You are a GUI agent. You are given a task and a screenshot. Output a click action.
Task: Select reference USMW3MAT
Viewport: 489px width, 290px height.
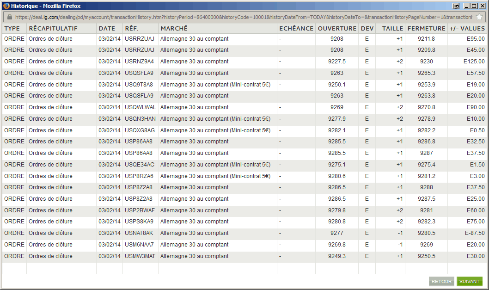(x=140, y=256)
